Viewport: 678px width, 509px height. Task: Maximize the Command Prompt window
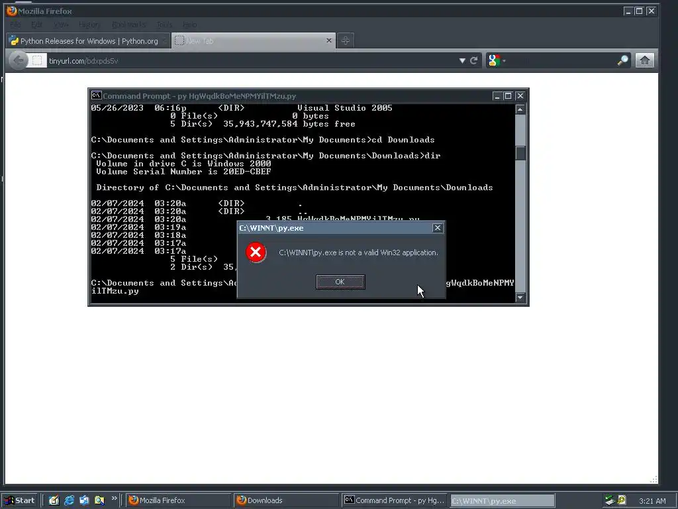pos(508,95)
